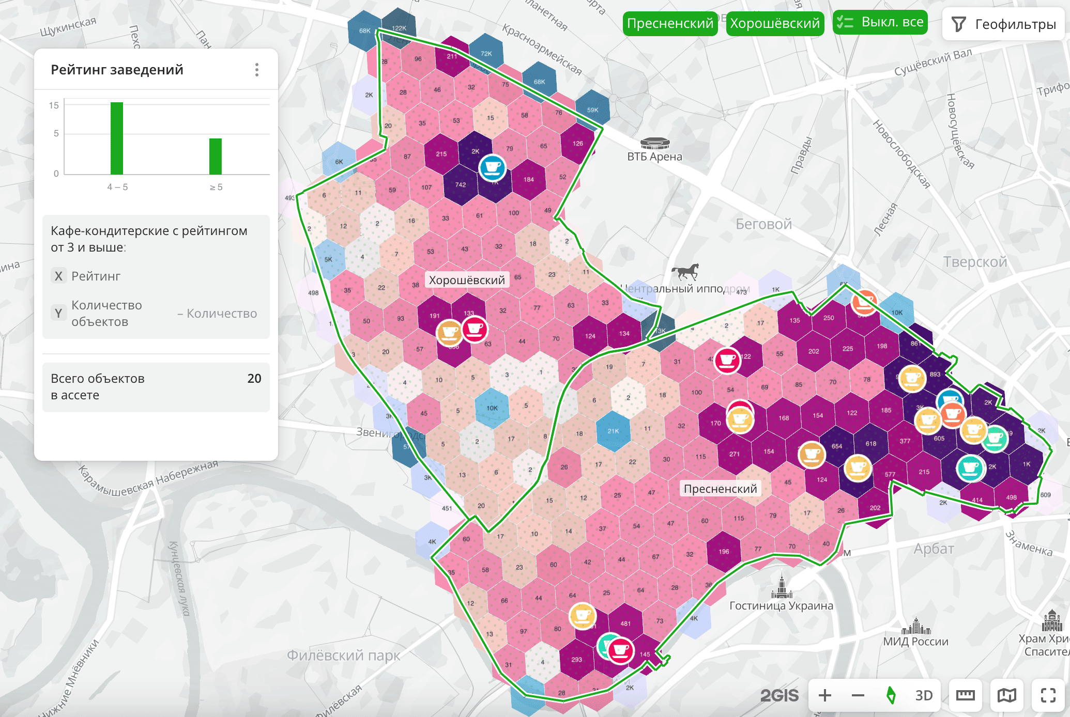Toggle off the Хорошёвский district filter
The height and width of the screenshot is (717, 1070).
click(774, 23)
